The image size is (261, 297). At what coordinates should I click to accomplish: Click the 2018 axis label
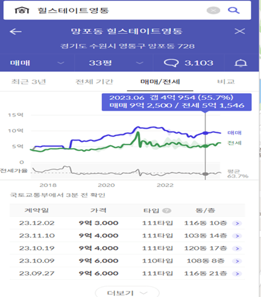(x=48, y=185)
